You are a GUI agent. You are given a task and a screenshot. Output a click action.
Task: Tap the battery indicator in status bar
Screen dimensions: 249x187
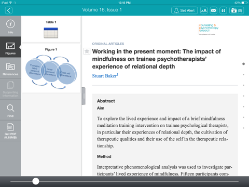tap(244, 3)
